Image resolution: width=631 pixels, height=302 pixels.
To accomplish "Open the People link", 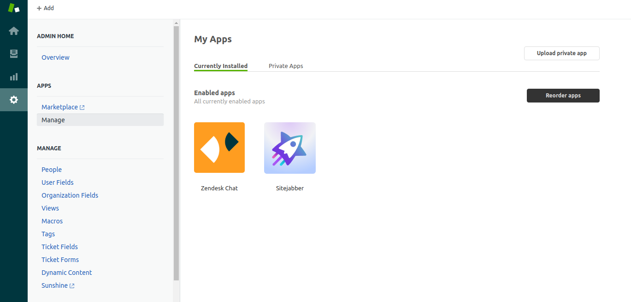I will [x=52, y=170].
